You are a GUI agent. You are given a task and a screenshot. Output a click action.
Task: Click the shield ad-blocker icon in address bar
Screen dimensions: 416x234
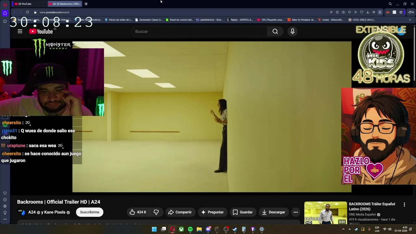[349, 12]
